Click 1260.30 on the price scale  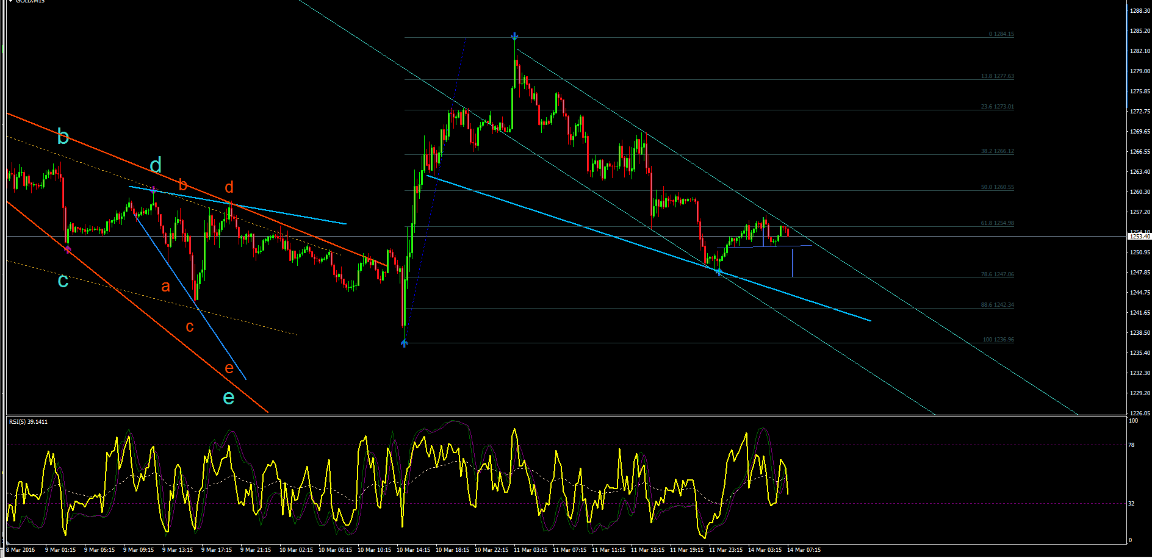(1140, 192)
